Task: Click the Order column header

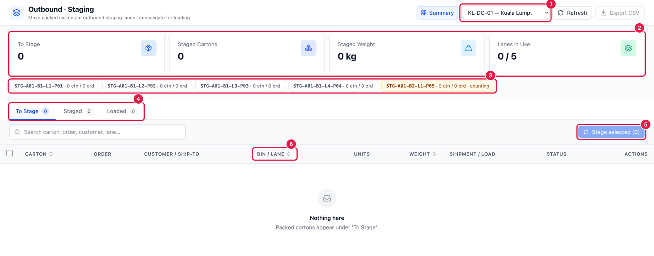Action: point(103,154)
